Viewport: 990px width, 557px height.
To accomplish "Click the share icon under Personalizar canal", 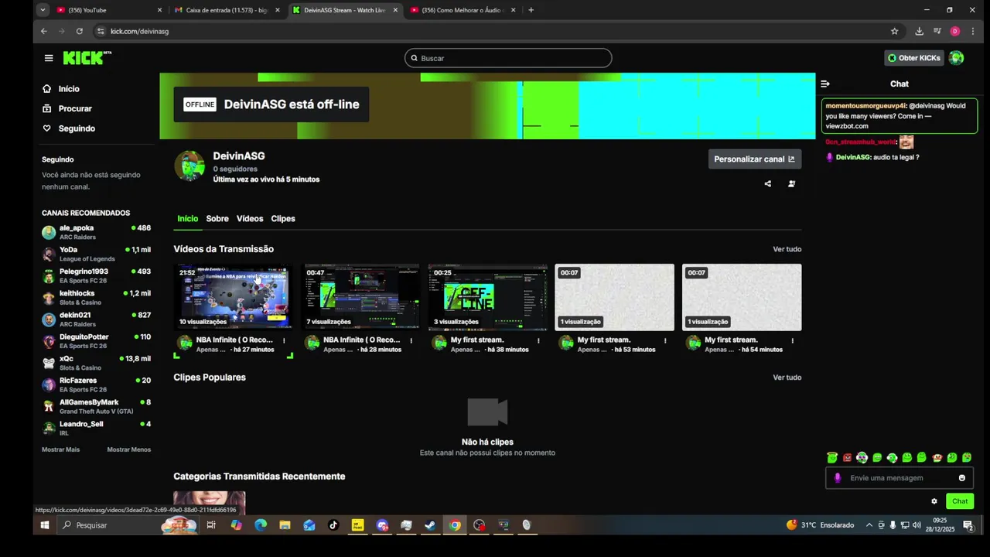I will [x=767, y=184].
